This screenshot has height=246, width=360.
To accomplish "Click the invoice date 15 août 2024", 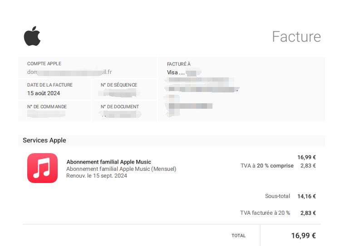I will 44,93.
